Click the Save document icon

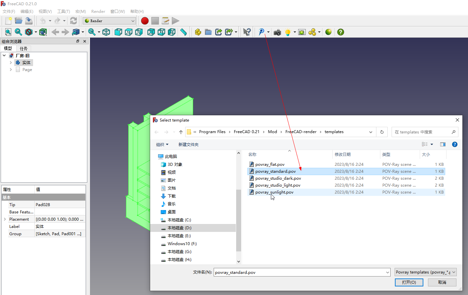[29, 21]
